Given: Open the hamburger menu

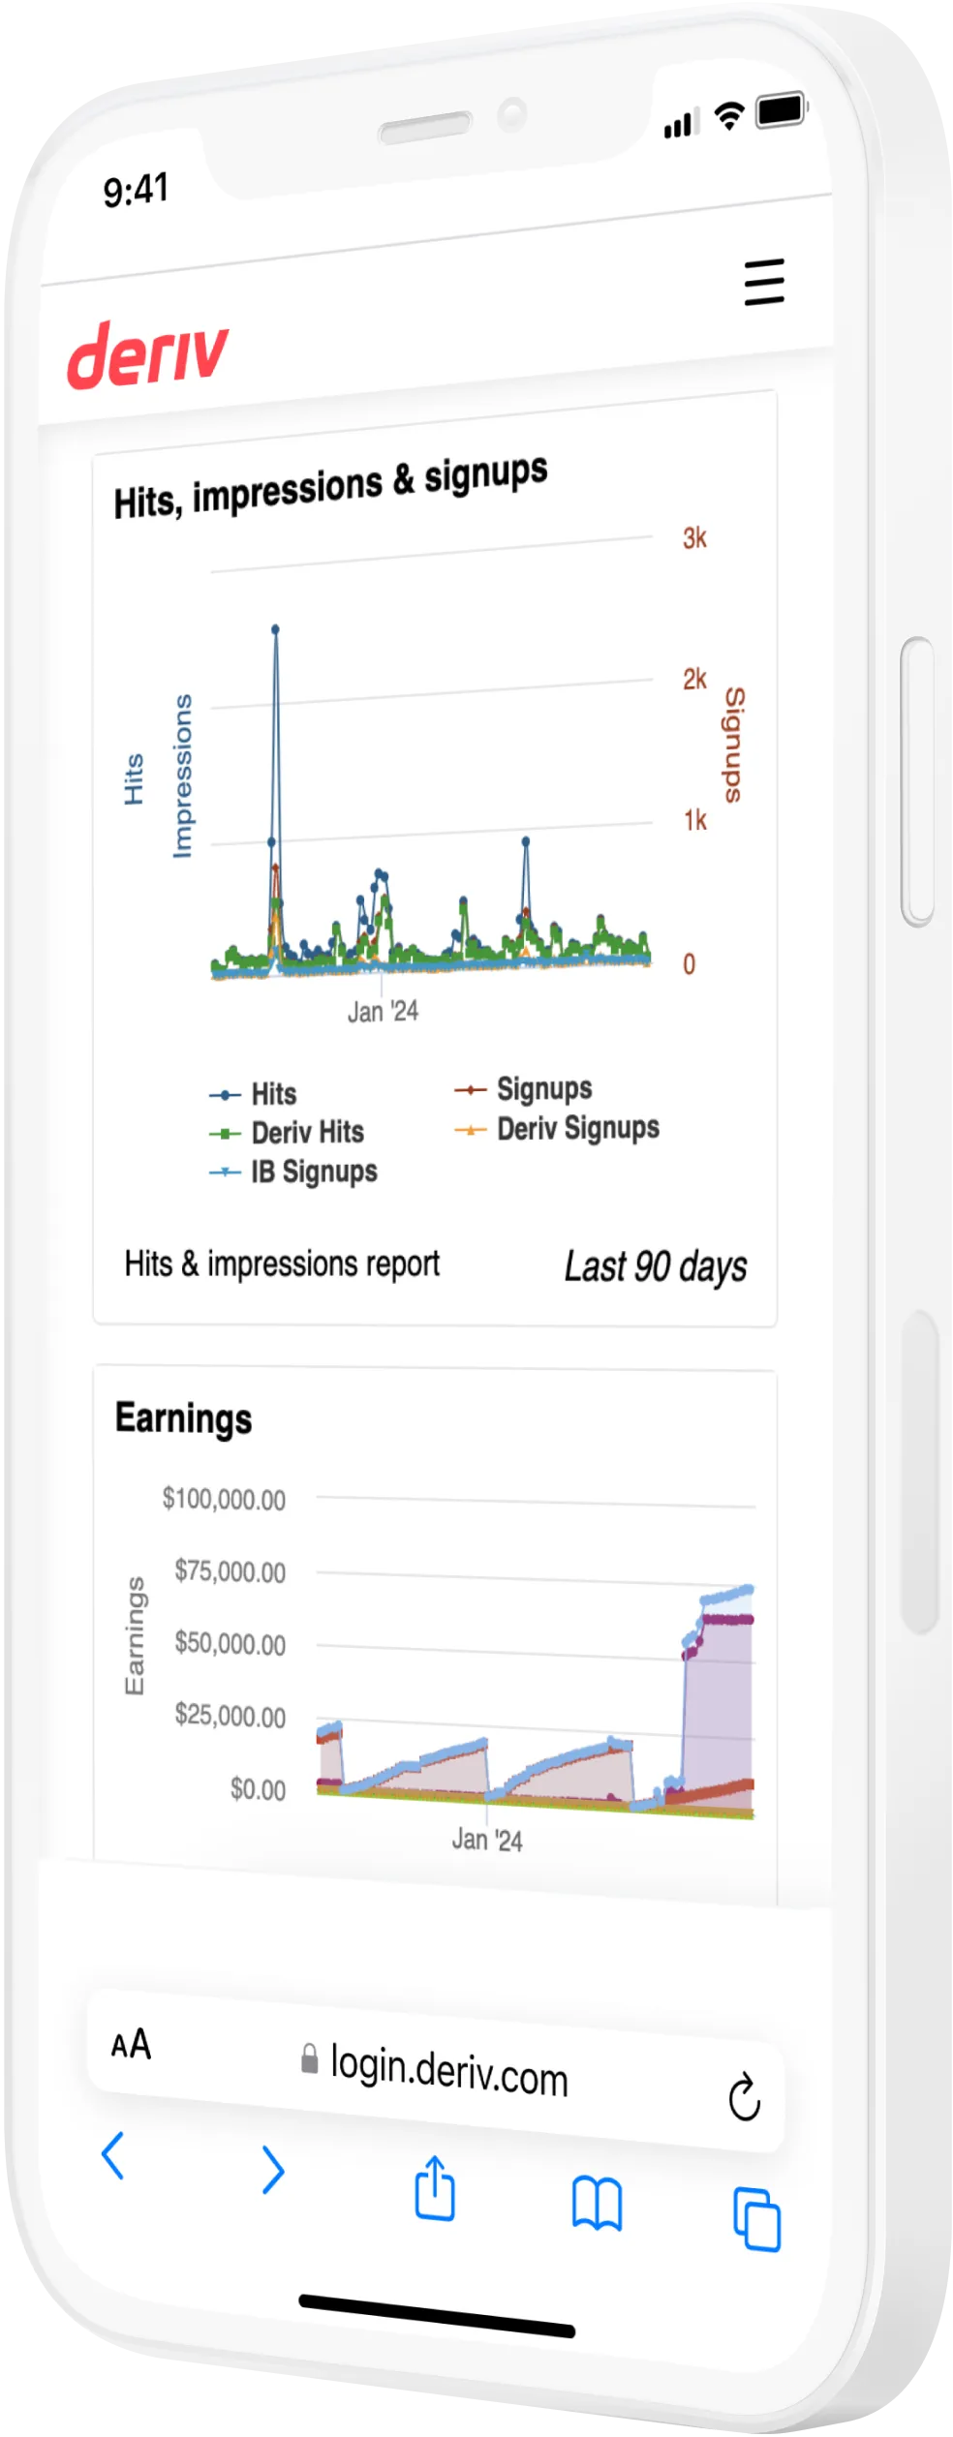Looking at the screenshot, I should (763, 282).
